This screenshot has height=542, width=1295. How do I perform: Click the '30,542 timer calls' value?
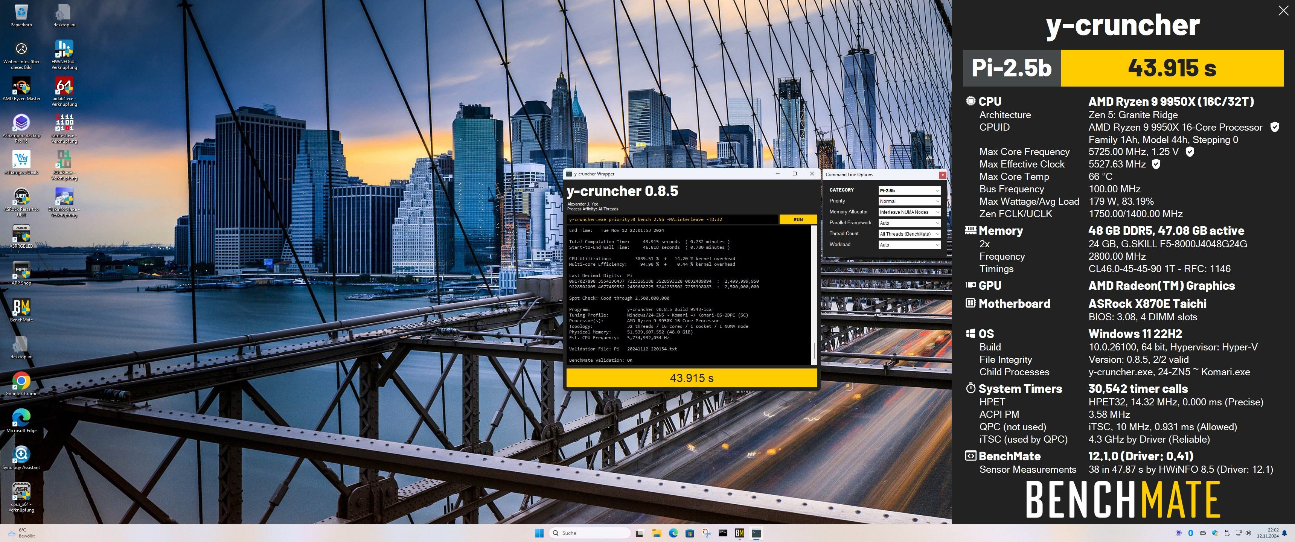click(x=1138, y=389)
